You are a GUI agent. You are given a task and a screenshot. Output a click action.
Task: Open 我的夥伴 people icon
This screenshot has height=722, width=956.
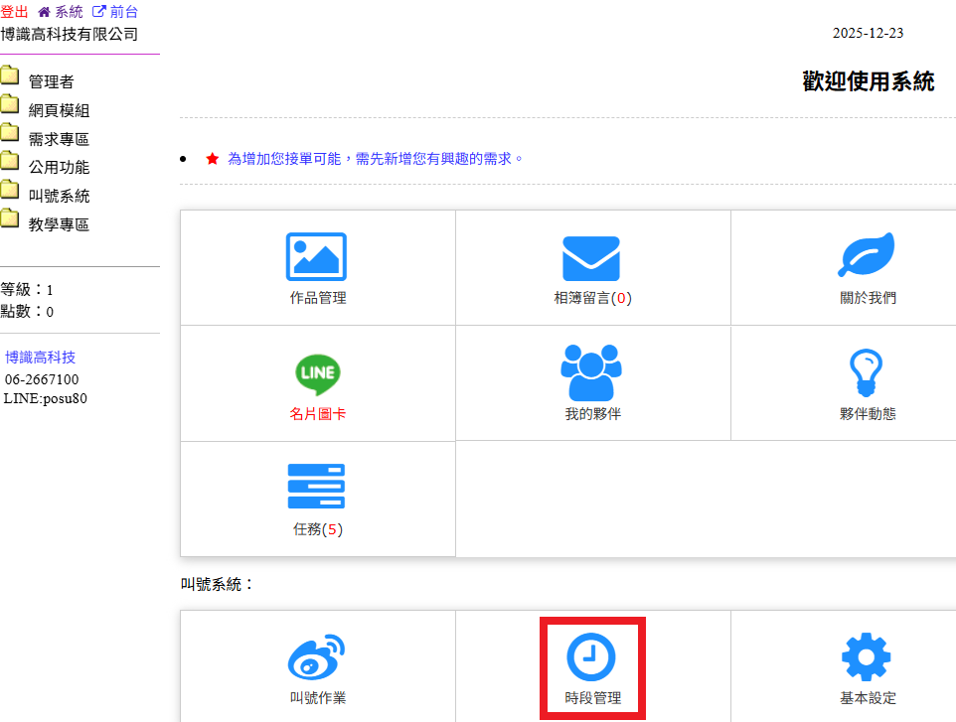591,372
